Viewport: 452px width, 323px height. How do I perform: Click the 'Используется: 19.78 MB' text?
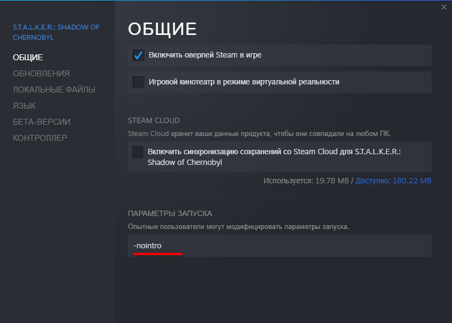306,181
